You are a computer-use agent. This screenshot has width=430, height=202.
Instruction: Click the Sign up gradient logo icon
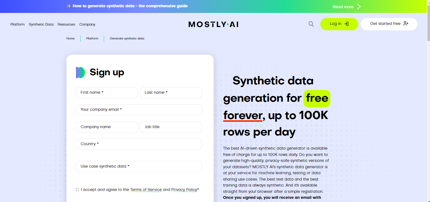point(81,73)
